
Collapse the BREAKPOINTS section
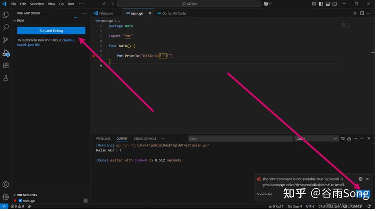point(15,195)
